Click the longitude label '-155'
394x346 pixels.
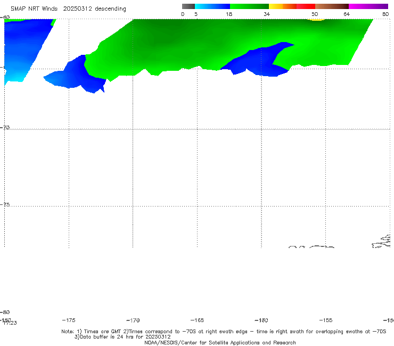pos(326,320)
